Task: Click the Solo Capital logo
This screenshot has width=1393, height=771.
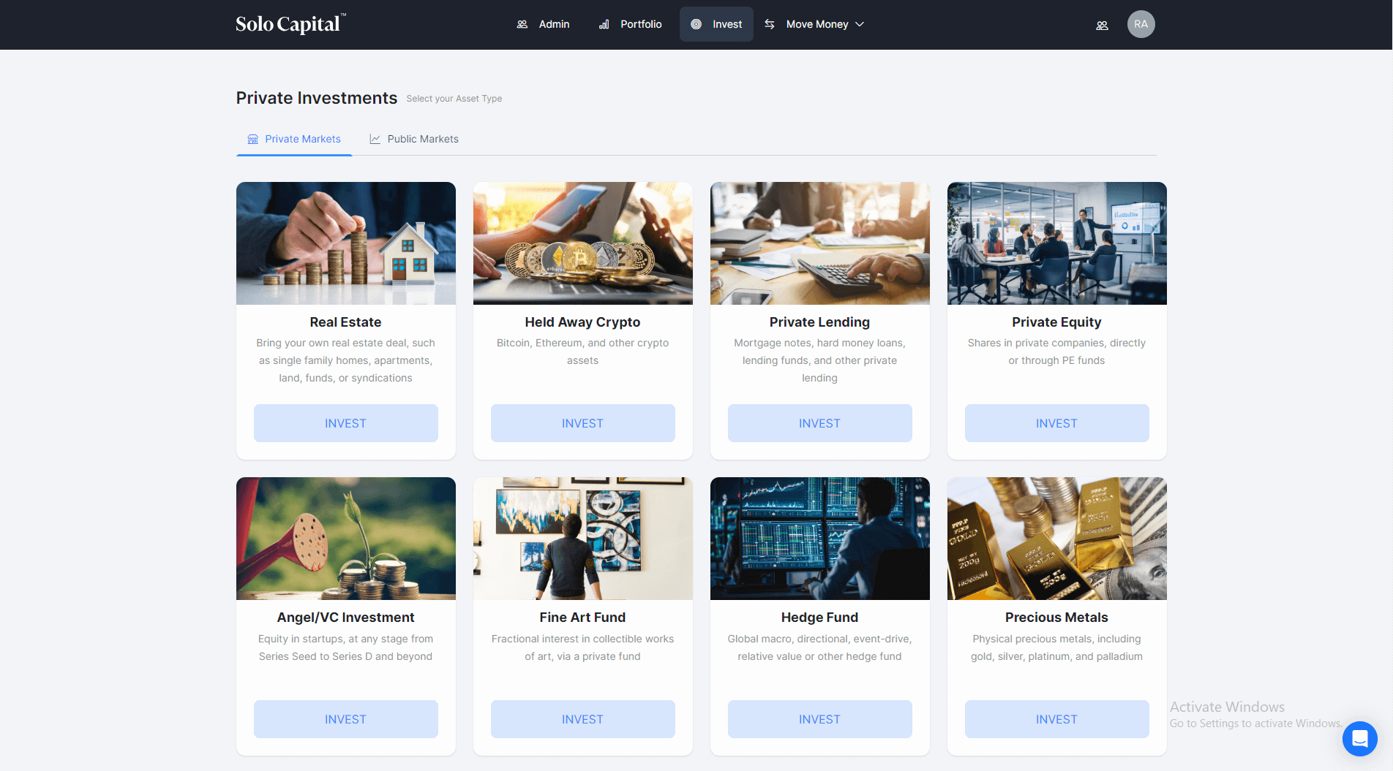Action: pyautogui.click(x=290, y=24)
